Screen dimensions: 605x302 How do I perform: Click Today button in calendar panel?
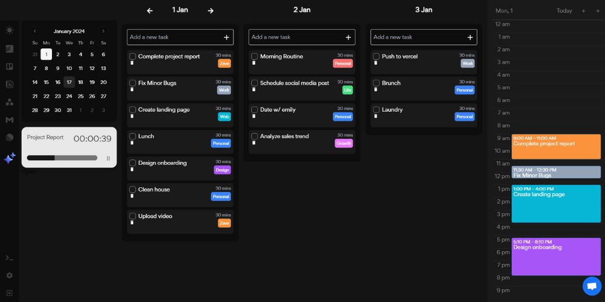[564, 11]
